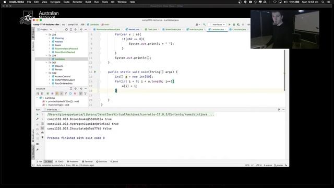This screenshot has height=188, width=334.
Task: Collapse all nodes in the Project panel
Action: (75, 29)
